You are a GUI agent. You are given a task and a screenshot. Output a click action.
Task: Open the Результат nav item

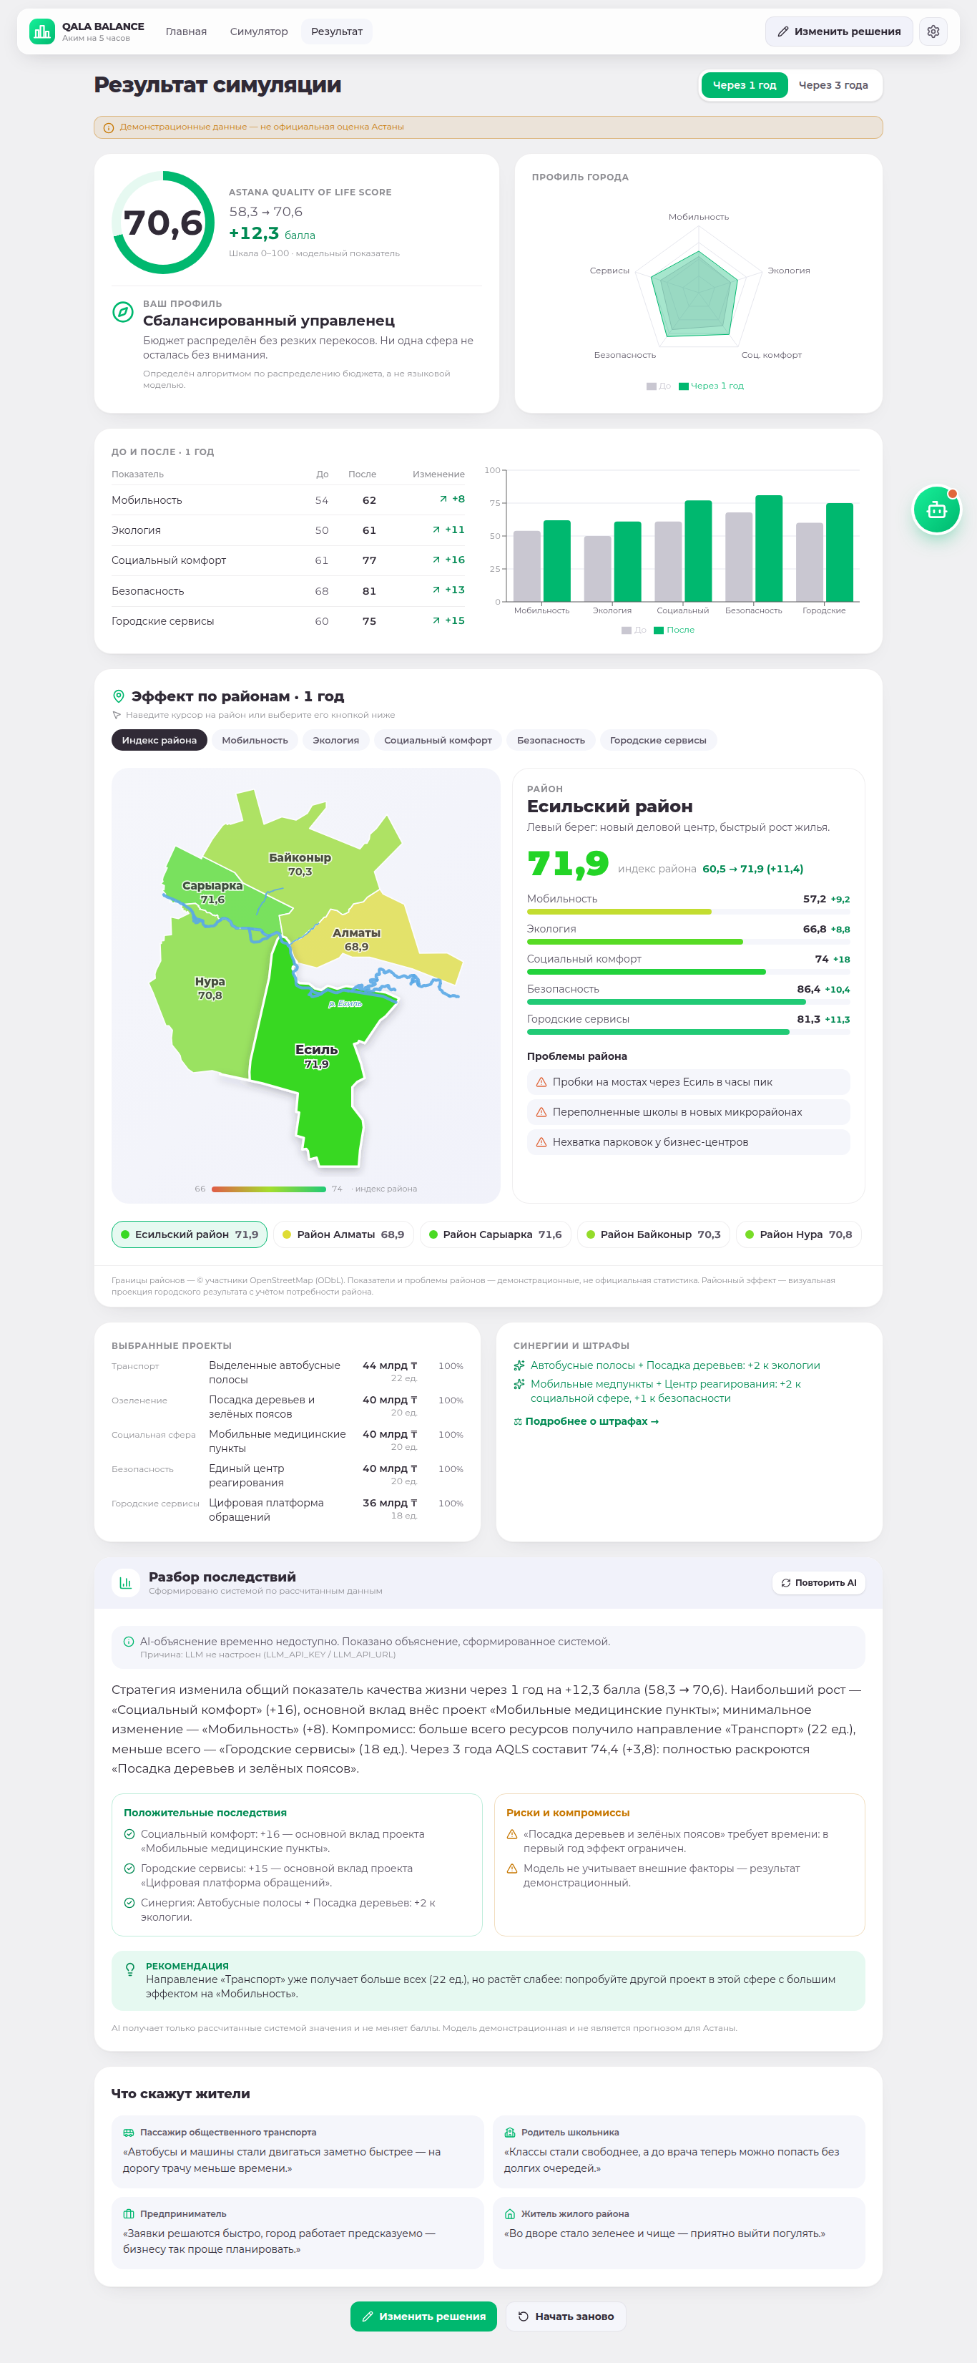pos(336,32)
